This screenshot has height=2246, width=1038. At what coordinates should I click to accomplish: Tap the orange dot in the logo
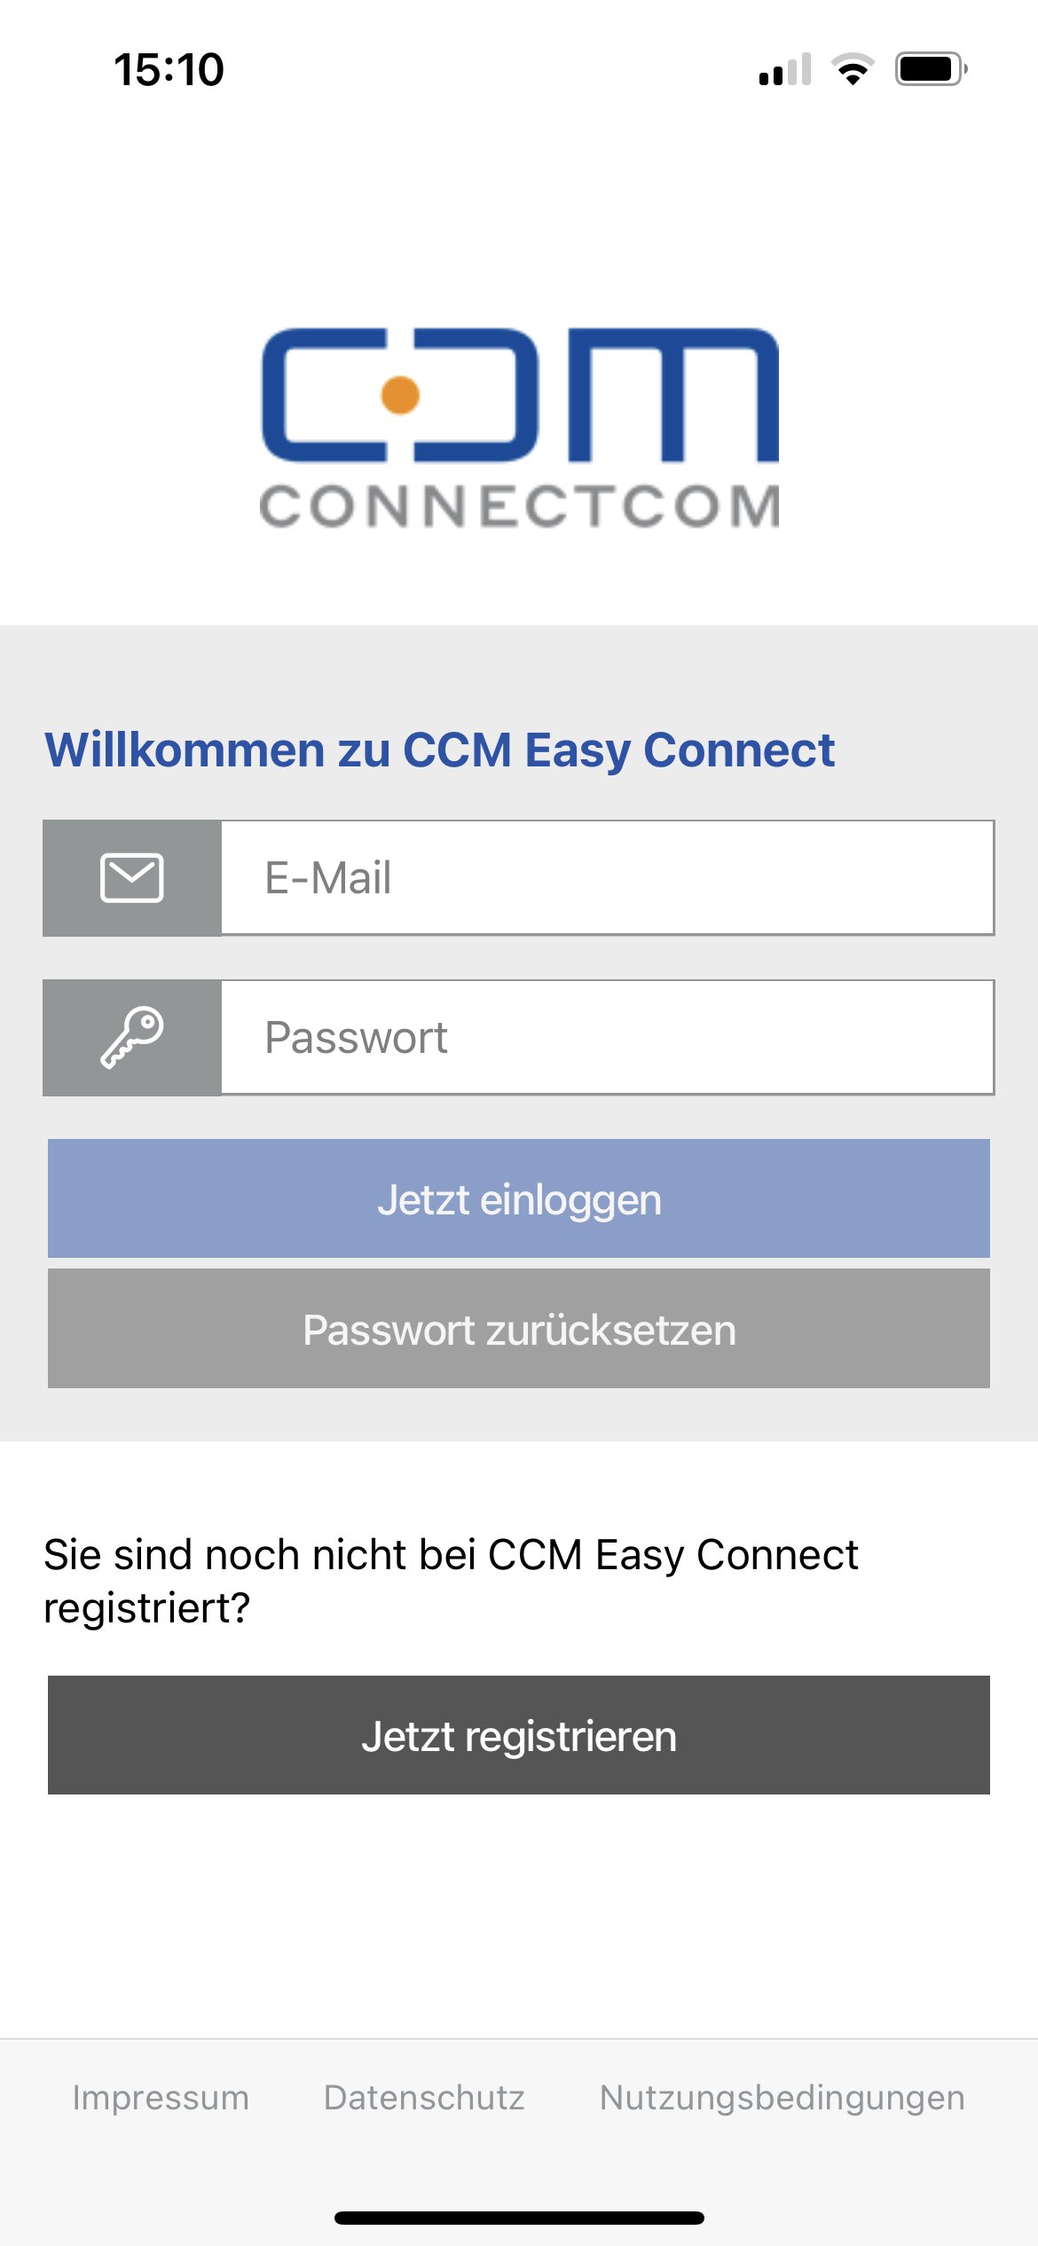[x=400, y=395]
